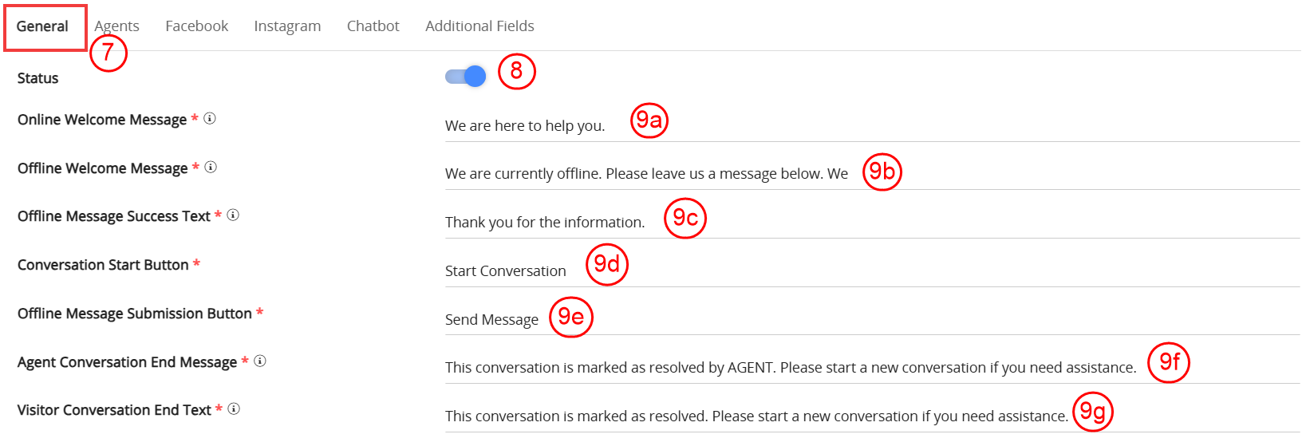Click info icon beside Offline Welcome Message

click(x=211, y=168)
